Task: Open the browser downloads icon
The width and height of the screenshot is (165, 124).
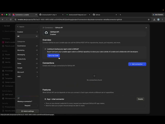Action: pyautogui.click(x=154, y=20)
